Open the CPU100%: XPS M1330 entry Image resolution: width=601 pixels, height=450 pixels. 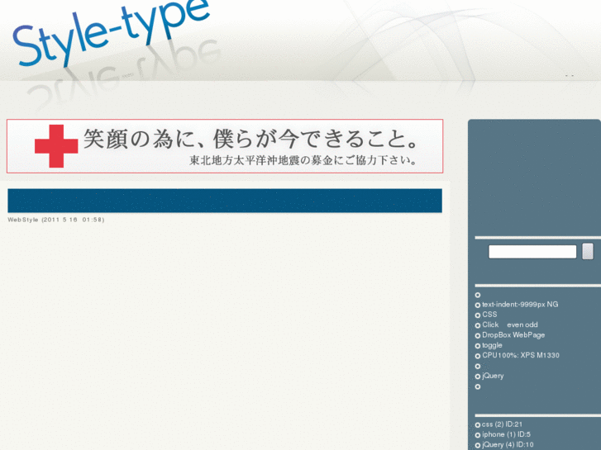pyautogui.click(x=521, y=355)
